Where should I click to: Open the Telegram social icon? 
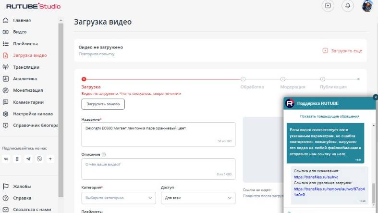pos(28,159)
